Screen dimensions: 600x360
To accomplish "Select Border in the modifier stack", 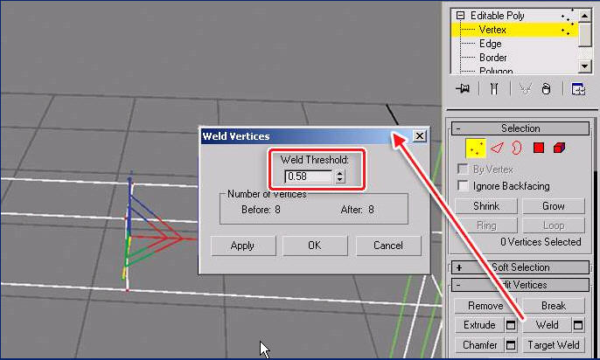I will click(x=492, y=58).
